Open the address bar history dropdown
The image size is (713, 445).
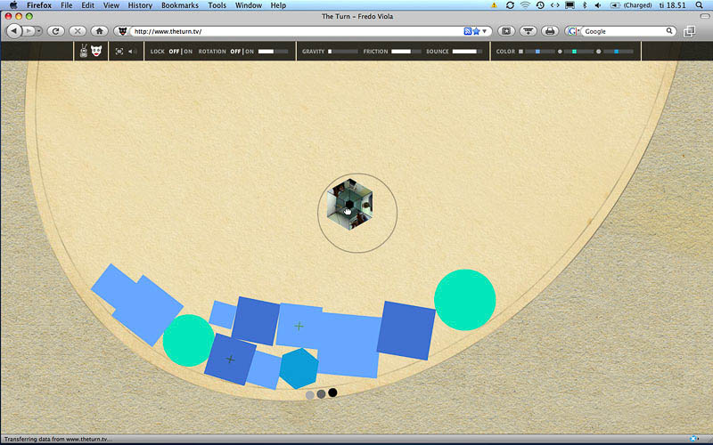[x=485, y=31]
